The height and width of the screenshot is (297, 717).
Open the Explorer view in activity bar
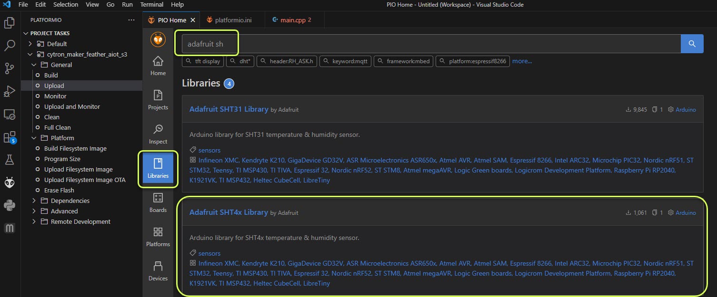coord(10,23)
